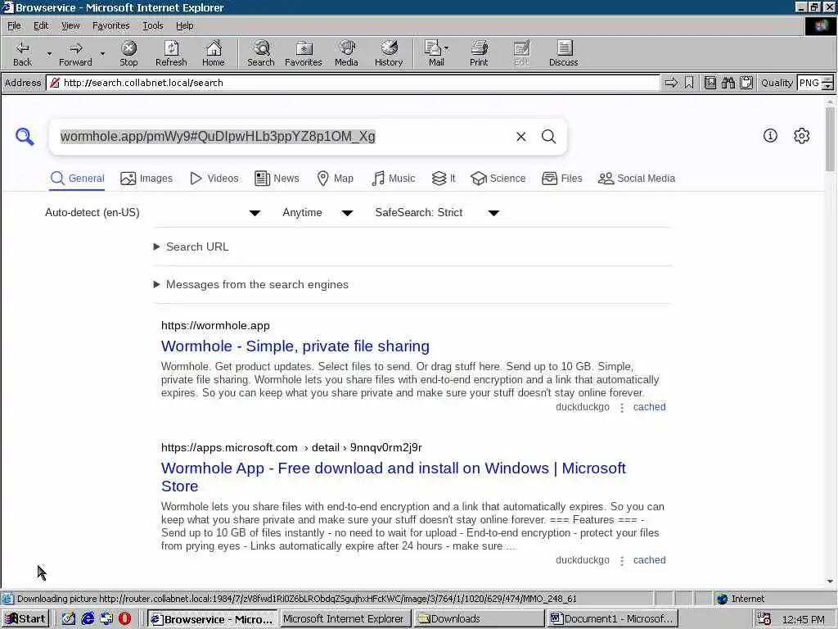Click the Go arrow next to address bar
Screen dimensions: 838x629
(671, 83)
